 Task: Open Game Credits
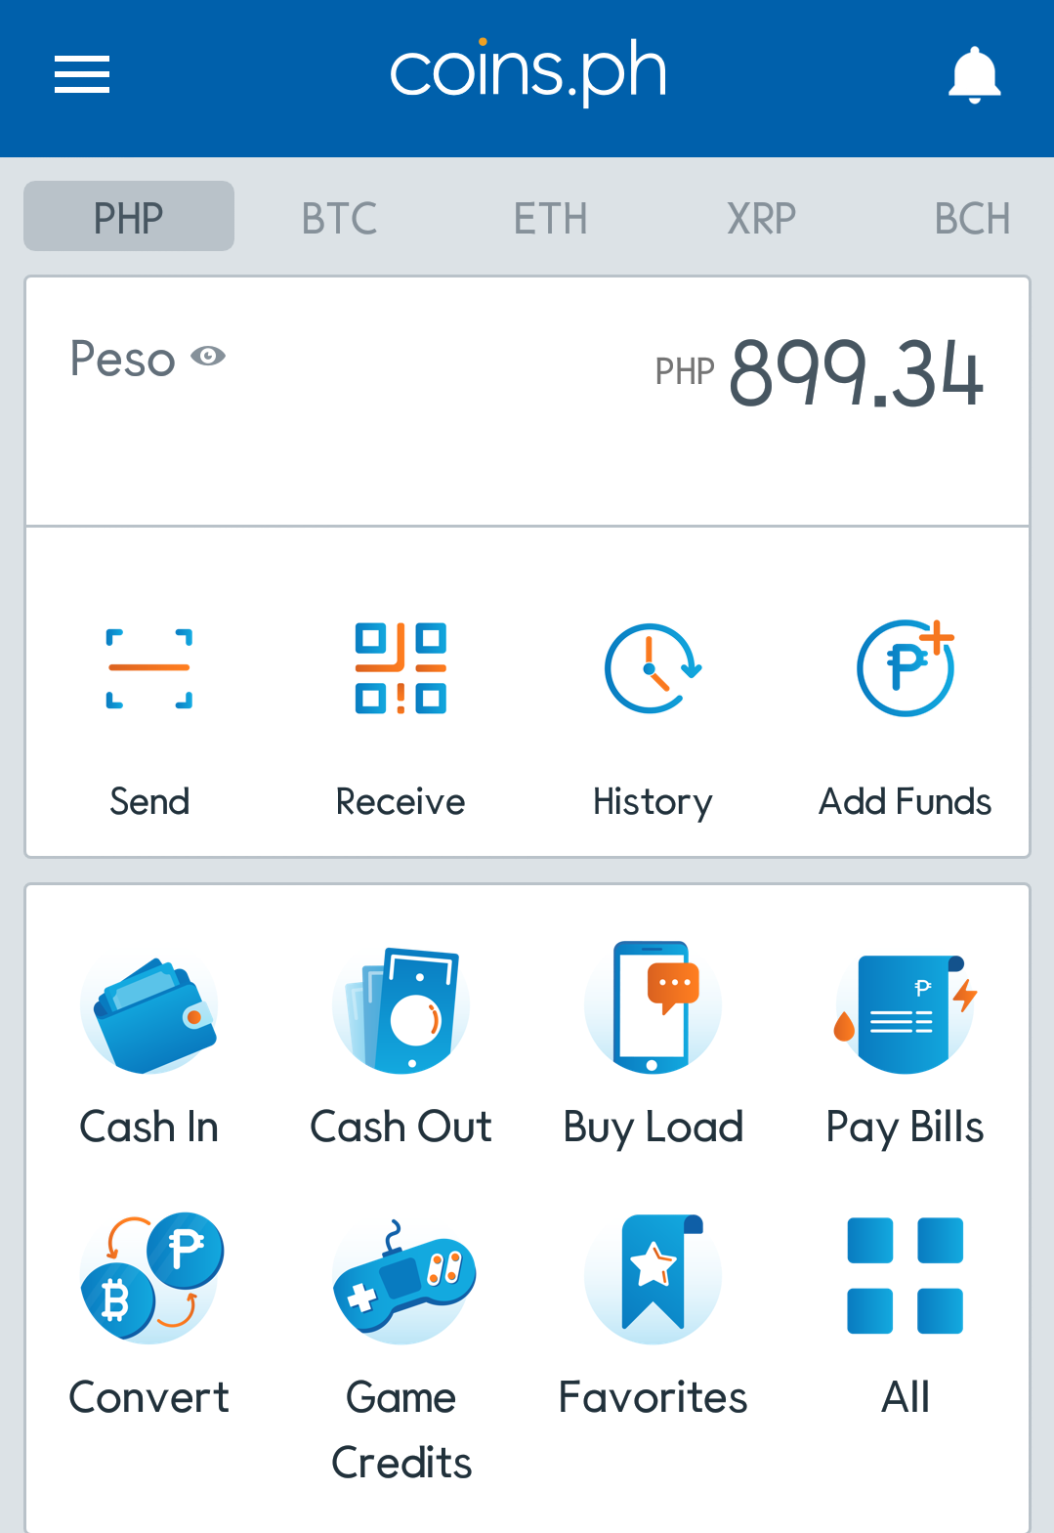402,1281
